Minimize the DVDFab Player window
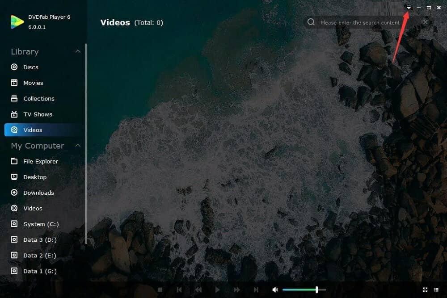This screenshot has height=298, width=447. click(x=419, y=8)
